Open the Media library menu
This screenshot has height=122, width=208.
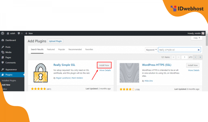(8, 52)
